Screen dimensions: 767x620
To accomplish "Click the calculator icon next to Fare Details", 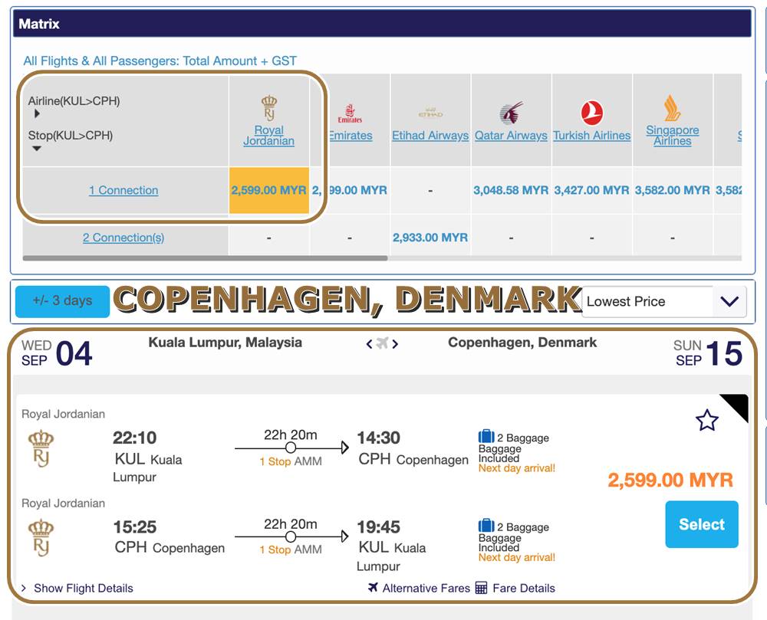I will coord(482,588).
